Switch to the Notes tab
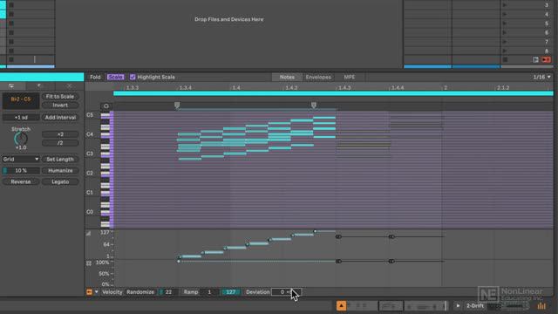Image resolution: width=558 pixels, height=314 pixels. [287, 77]
